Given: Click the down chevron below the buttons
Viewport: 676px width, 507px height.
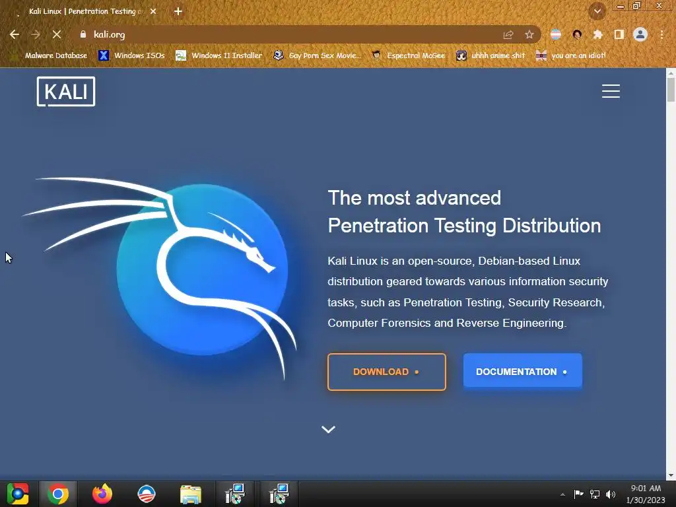Looking at the screenshot, I should (329, 429).
